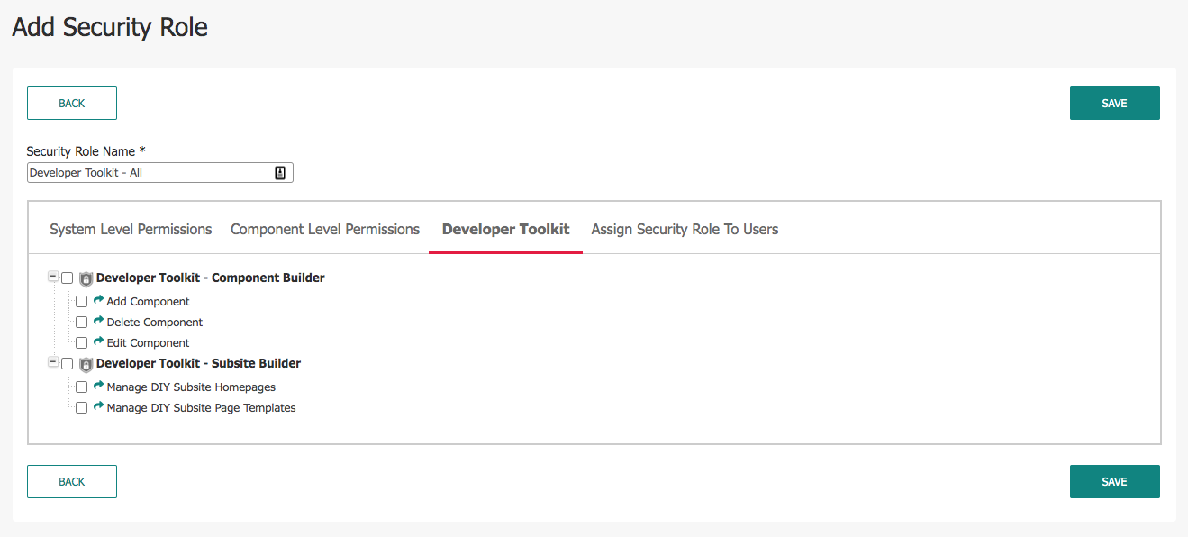The width and height of the screenshot is (1188, 537).
Task: Click contact icon inside Security Role Name field
Action: 280,173
